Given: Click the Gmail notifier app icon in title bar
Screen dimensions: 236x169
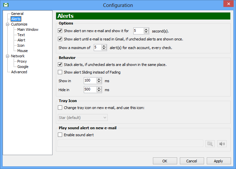Looking at the screenshot, I should click(x=6, y=5).
